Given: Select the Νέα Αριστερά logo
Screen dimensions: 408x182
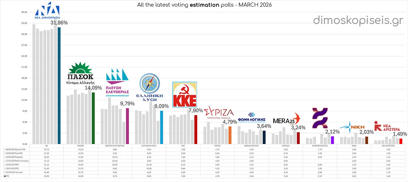Looking at the screenshot, I should (387, 127).
